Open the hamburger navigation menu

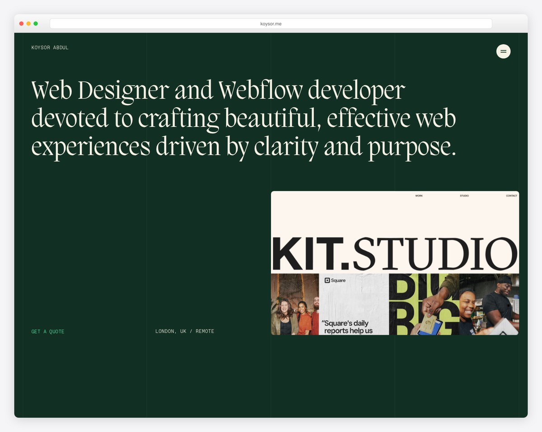point(503,51)
